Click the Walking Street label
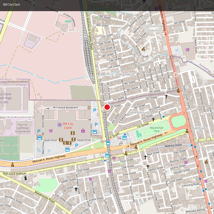This screenshot has height=214, width=214. click(x=173, y=145)
